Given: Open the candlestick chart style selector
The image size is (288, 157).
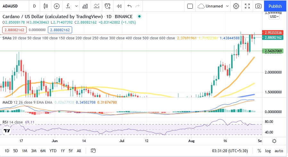Looking at the screenshot, I should pos(46,6).
